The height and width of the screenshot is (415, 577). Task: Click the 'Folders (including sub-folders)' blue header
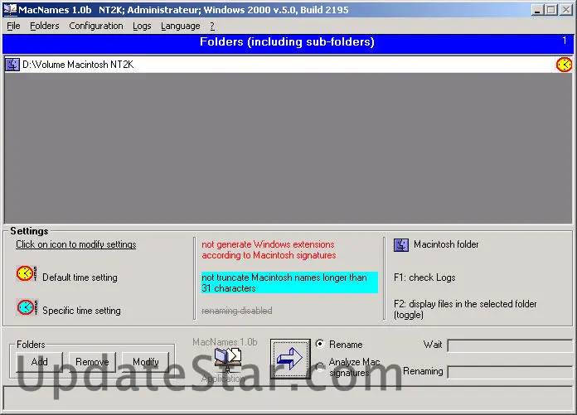coord(288,44)
